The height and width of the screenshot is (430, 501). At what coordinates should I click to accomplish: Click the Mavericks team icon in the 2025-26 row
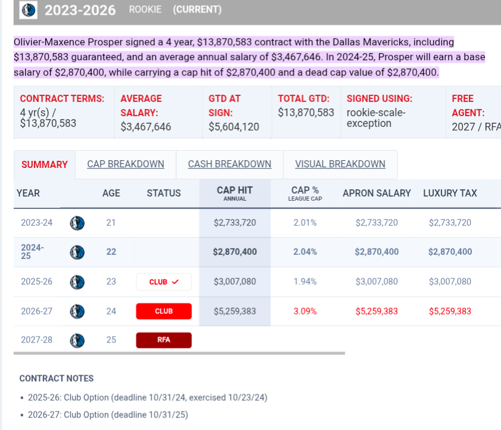click(77, 282)
